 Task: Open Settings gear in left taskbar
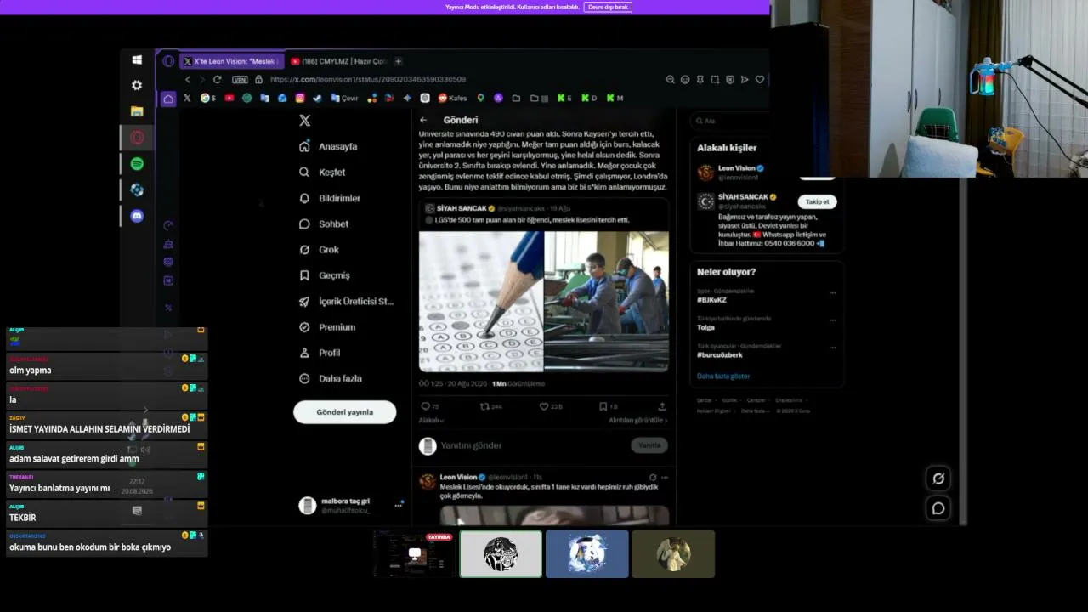(137, 85)
